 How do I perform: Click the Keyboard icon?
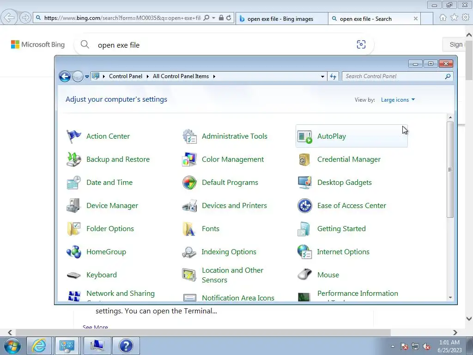click(73, 275)
